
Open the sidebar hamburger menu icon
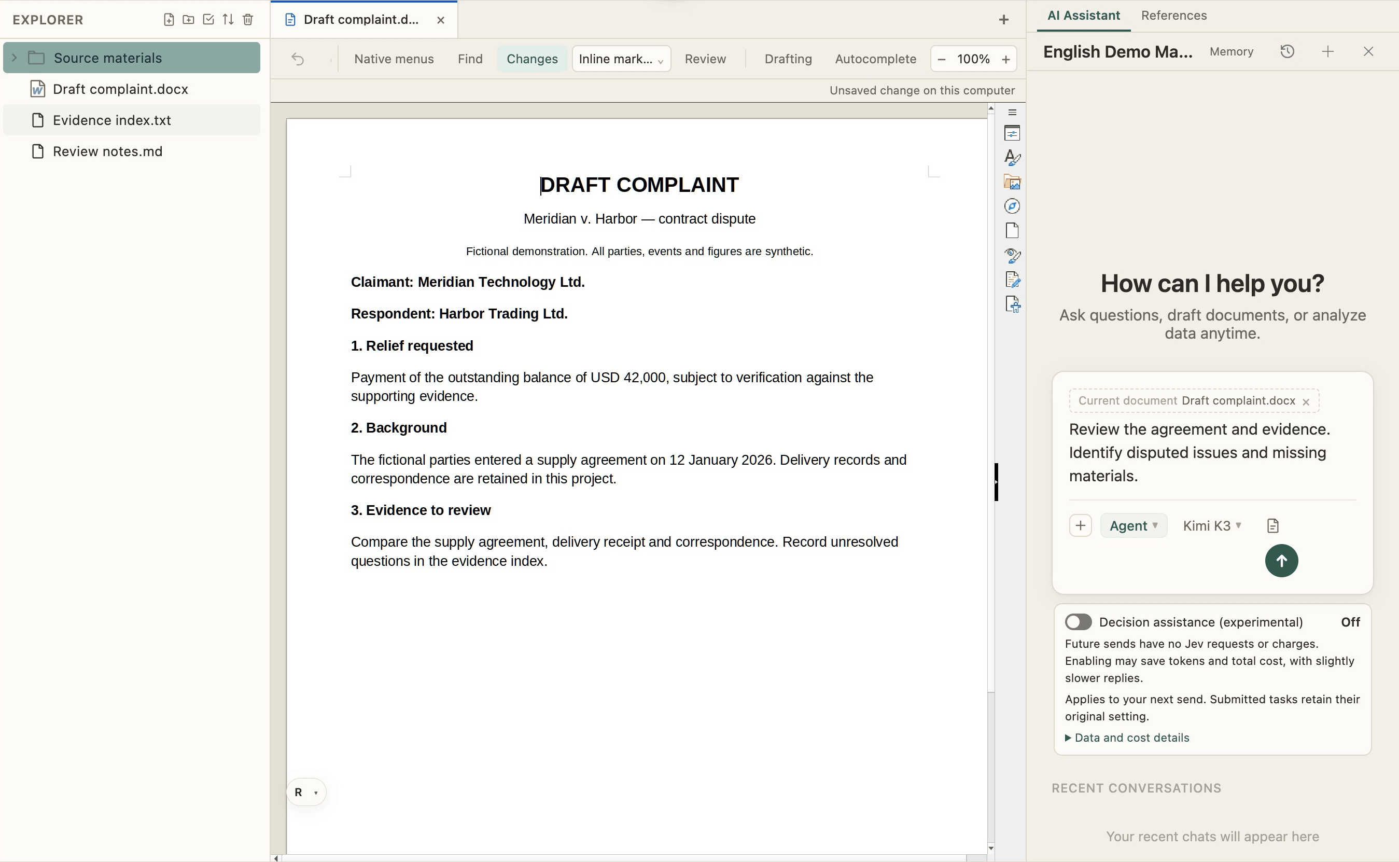[1012, 113]
